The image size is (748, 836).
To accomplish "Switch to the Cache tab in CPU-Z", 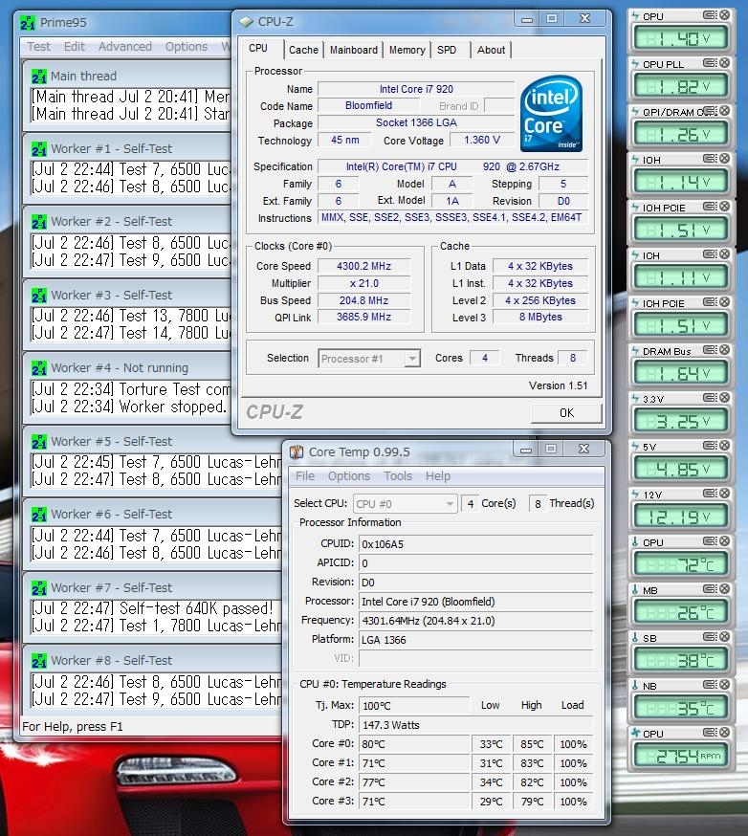I will click(303, 50).
